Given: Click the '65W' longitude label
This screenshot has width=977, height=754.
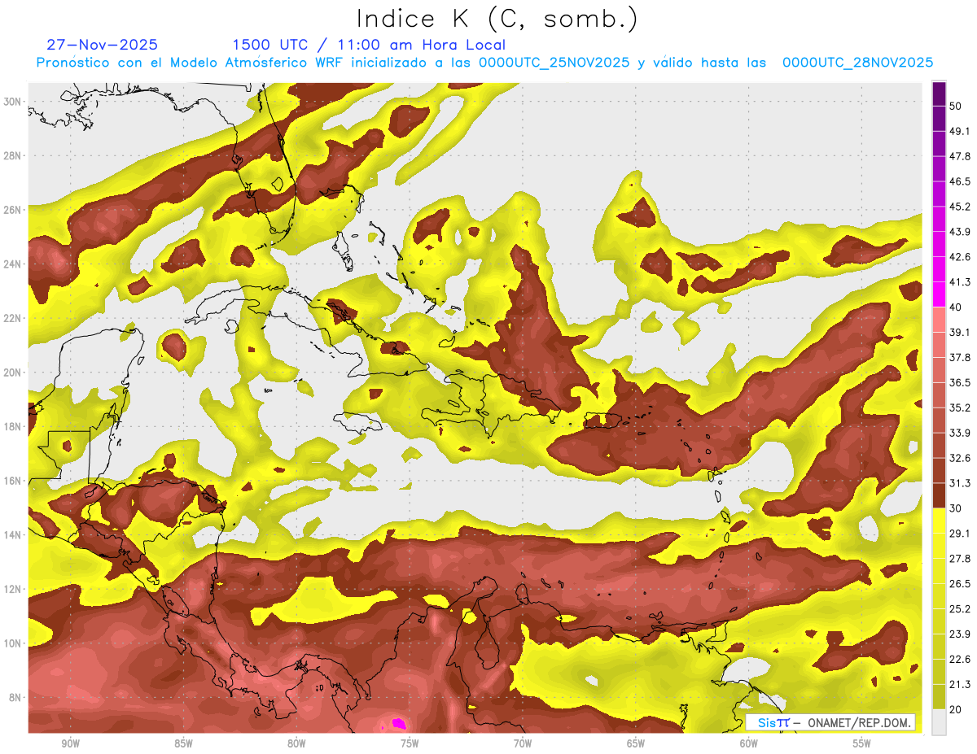Looking at the screenshot, I should 636,743.
